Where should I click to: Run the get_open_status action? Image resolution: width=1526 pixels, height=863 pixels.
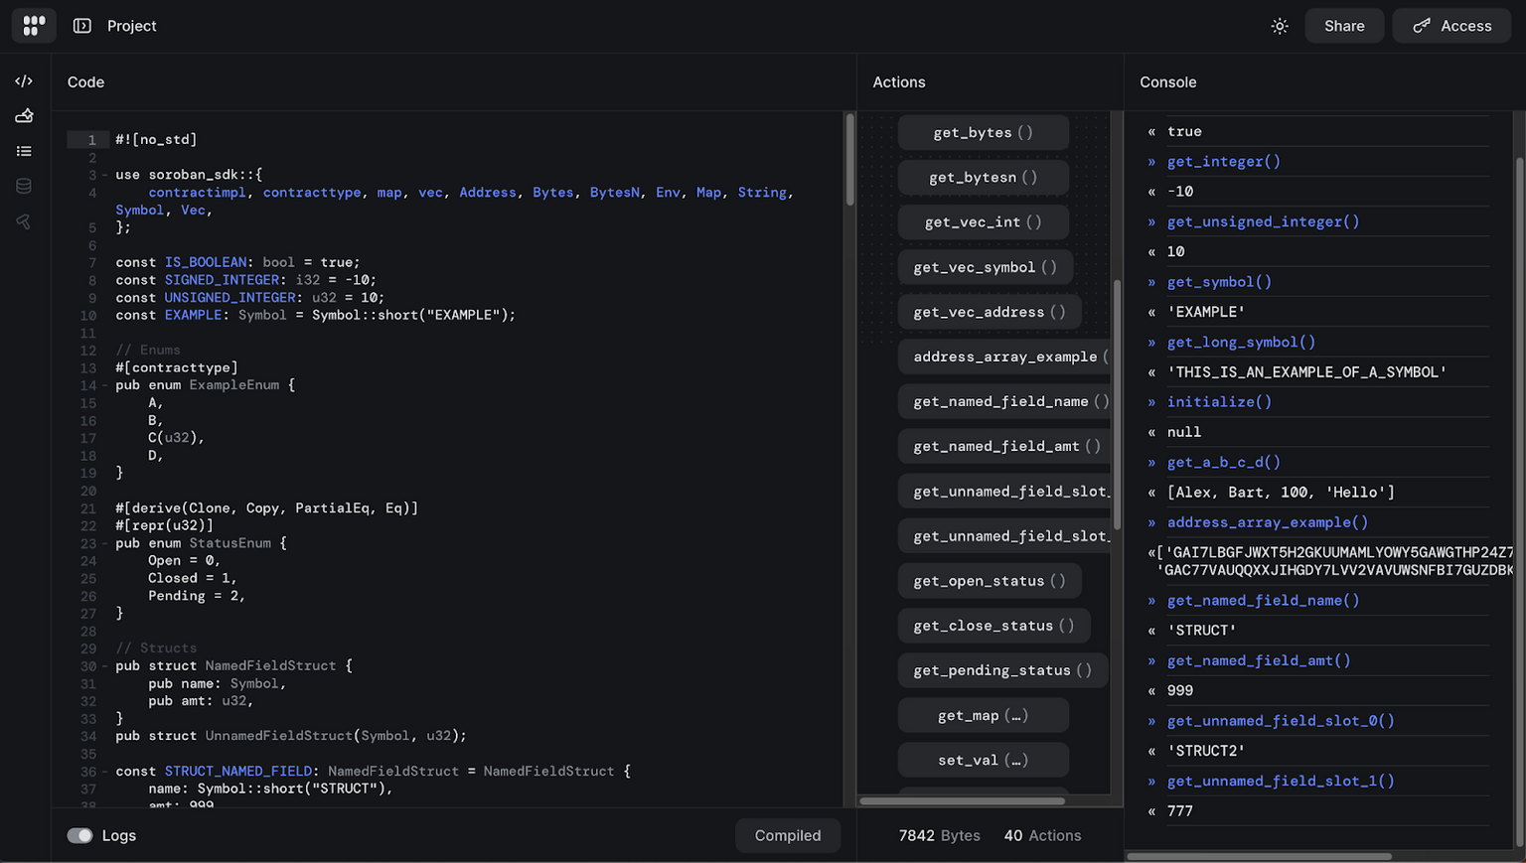pyautogui.click(x=989, y=581)
